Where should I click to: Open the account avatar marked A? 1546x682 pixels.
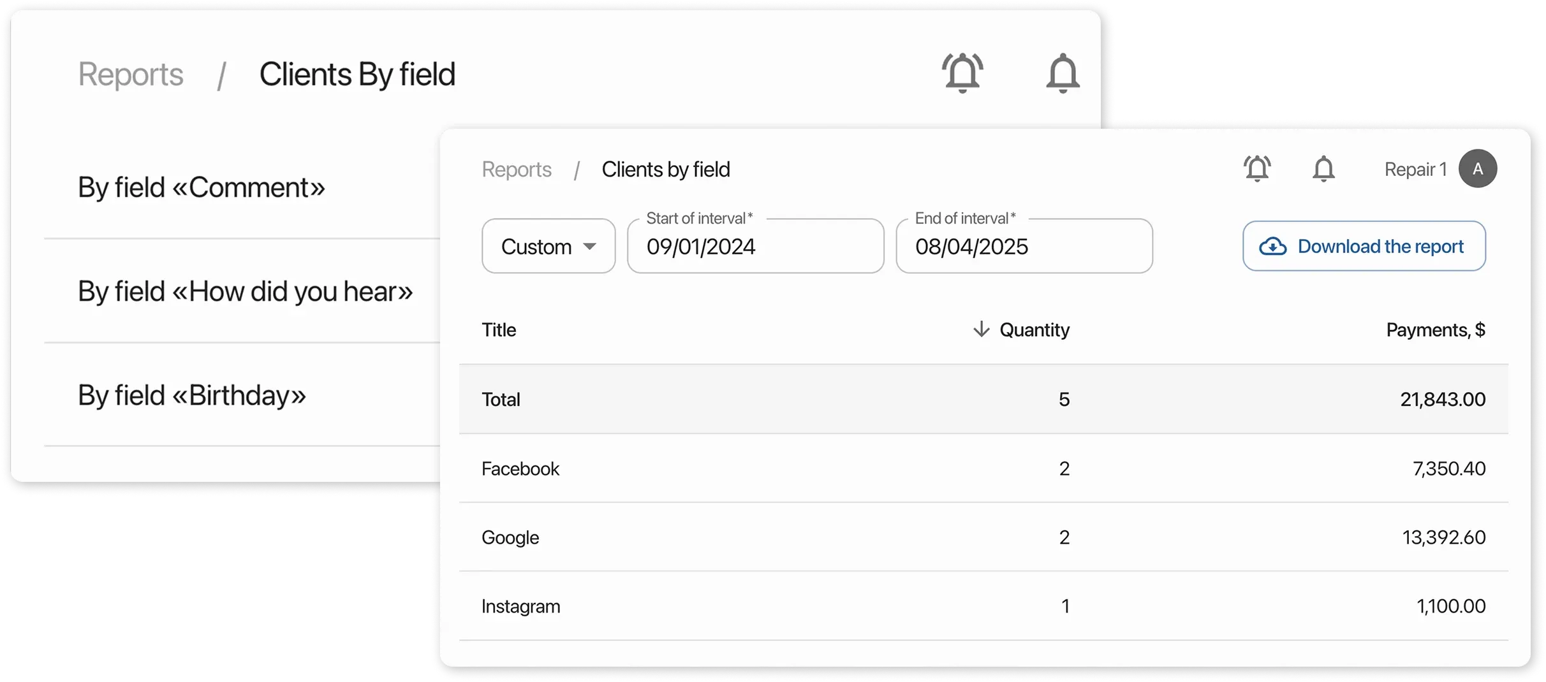(1479, 168)
